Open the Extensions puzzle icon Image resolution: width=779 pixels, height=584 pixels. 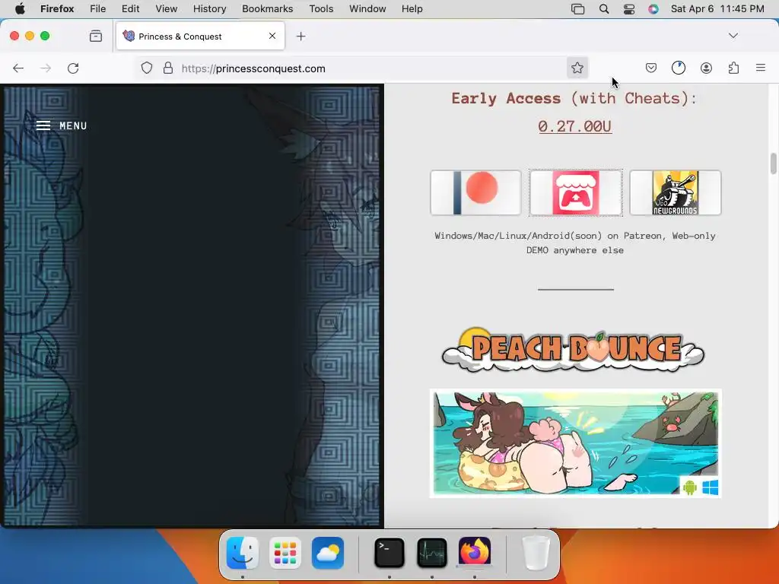click(x=733, y=68)
